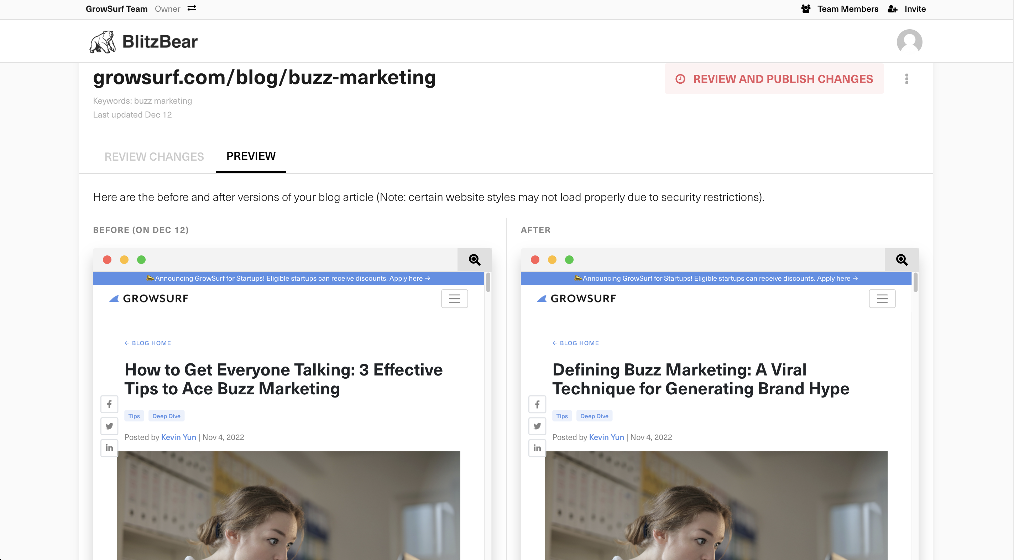Image resolution: width=1014 pixels, height=560 pixels.
Task: Open the user profile avatar
Action: [x=909, y=41]
